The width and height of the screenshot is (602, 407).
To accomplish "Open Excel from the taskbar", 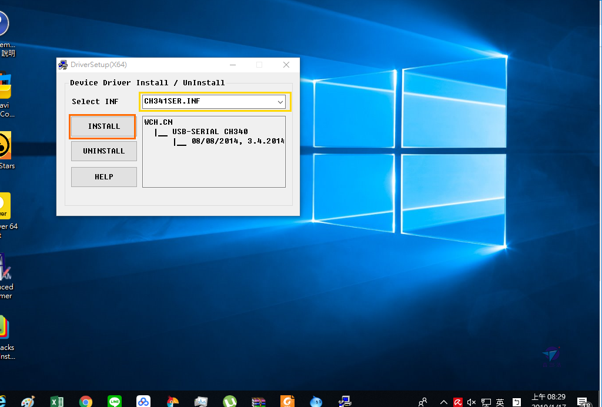I will (57, 402).
